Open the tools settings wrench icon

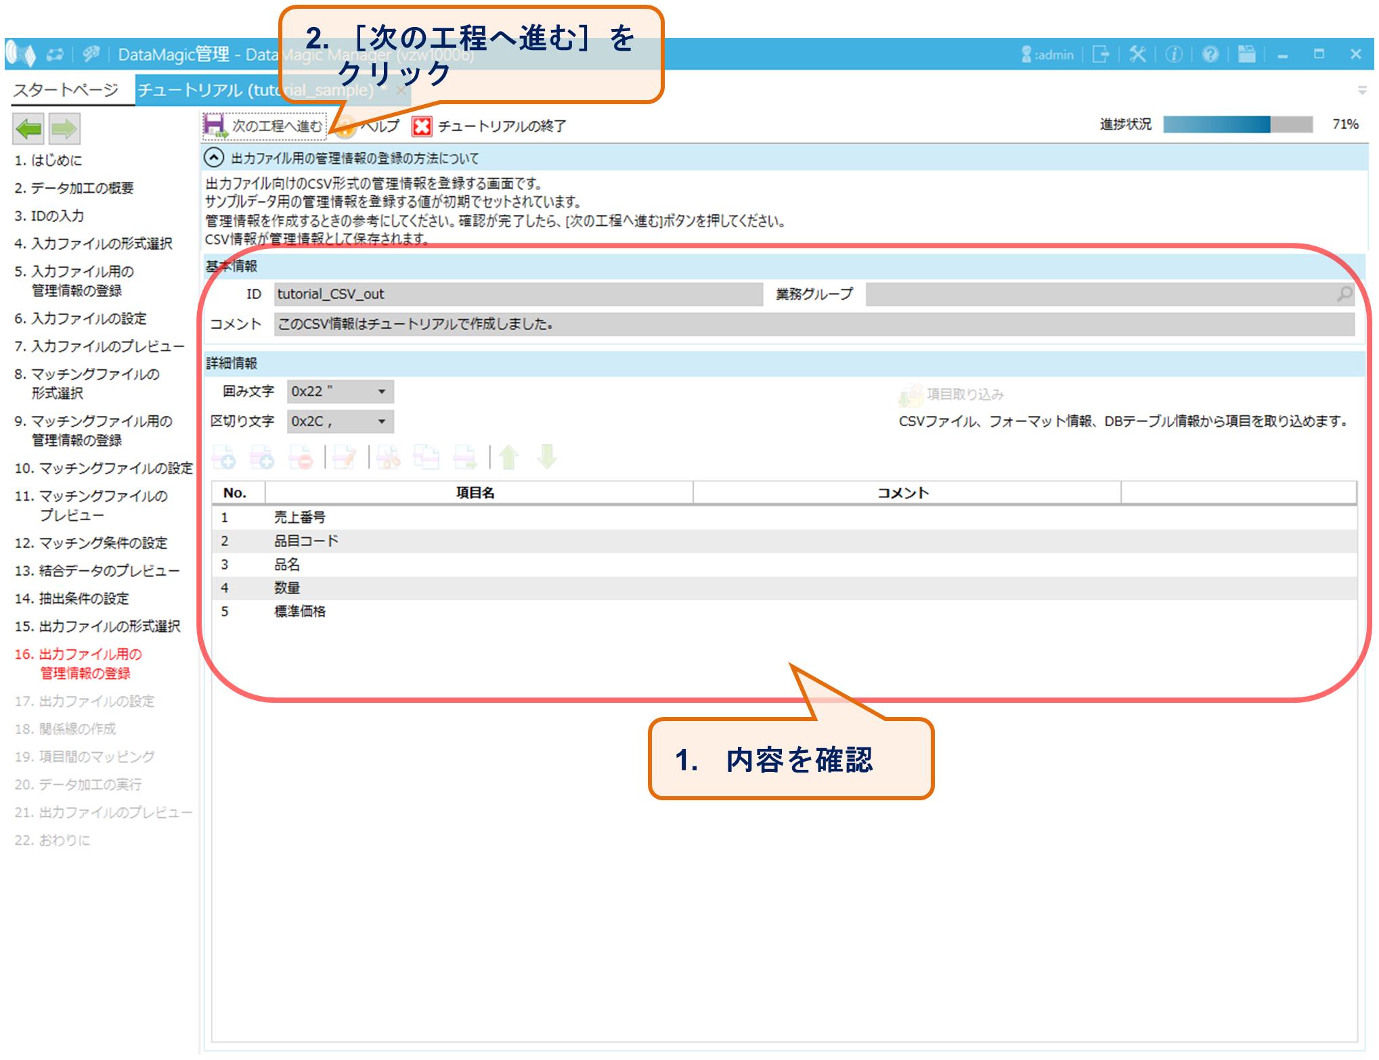1137,54
